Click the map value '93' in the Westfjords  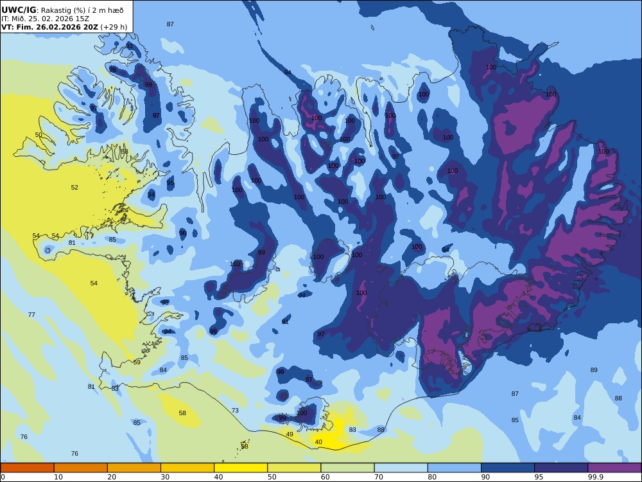(130, 46)
